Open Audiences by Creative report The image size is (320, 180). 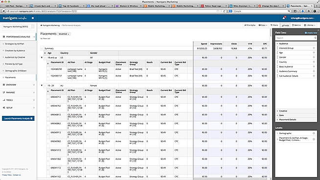15,57
